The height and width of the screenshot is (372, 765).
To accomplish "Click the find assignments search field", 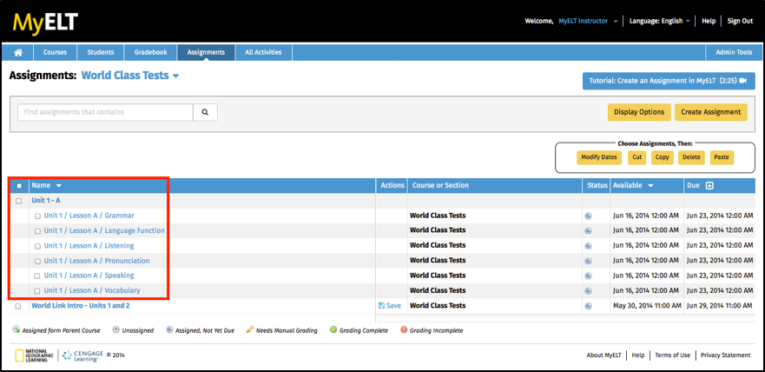I will point(104,112).
